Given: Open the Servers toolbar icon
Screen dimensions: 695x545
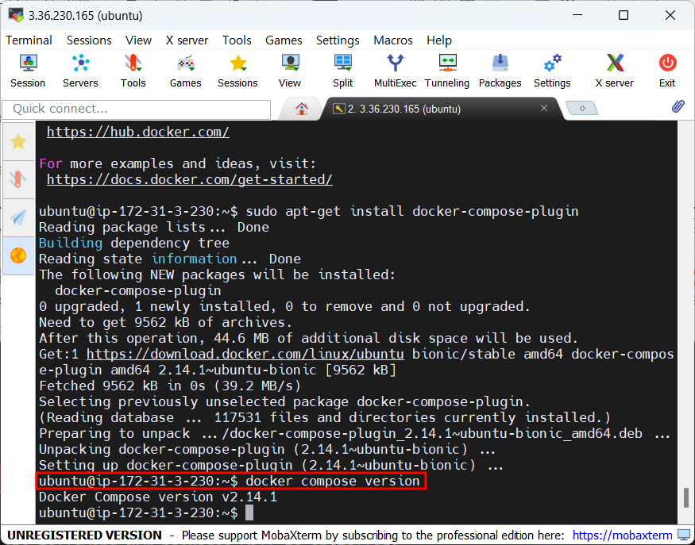Looking at the screenshot, I should pyautogui.click(x=80, y=71).
